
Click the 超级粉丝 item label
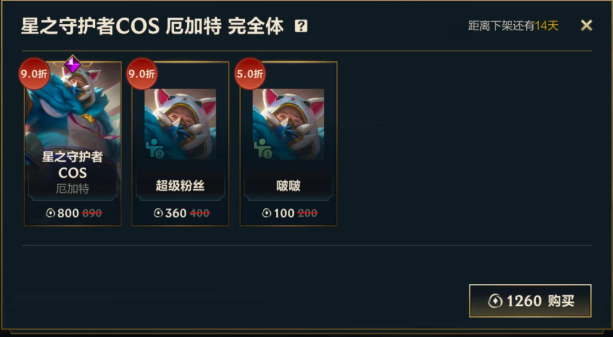coord(180,186)
